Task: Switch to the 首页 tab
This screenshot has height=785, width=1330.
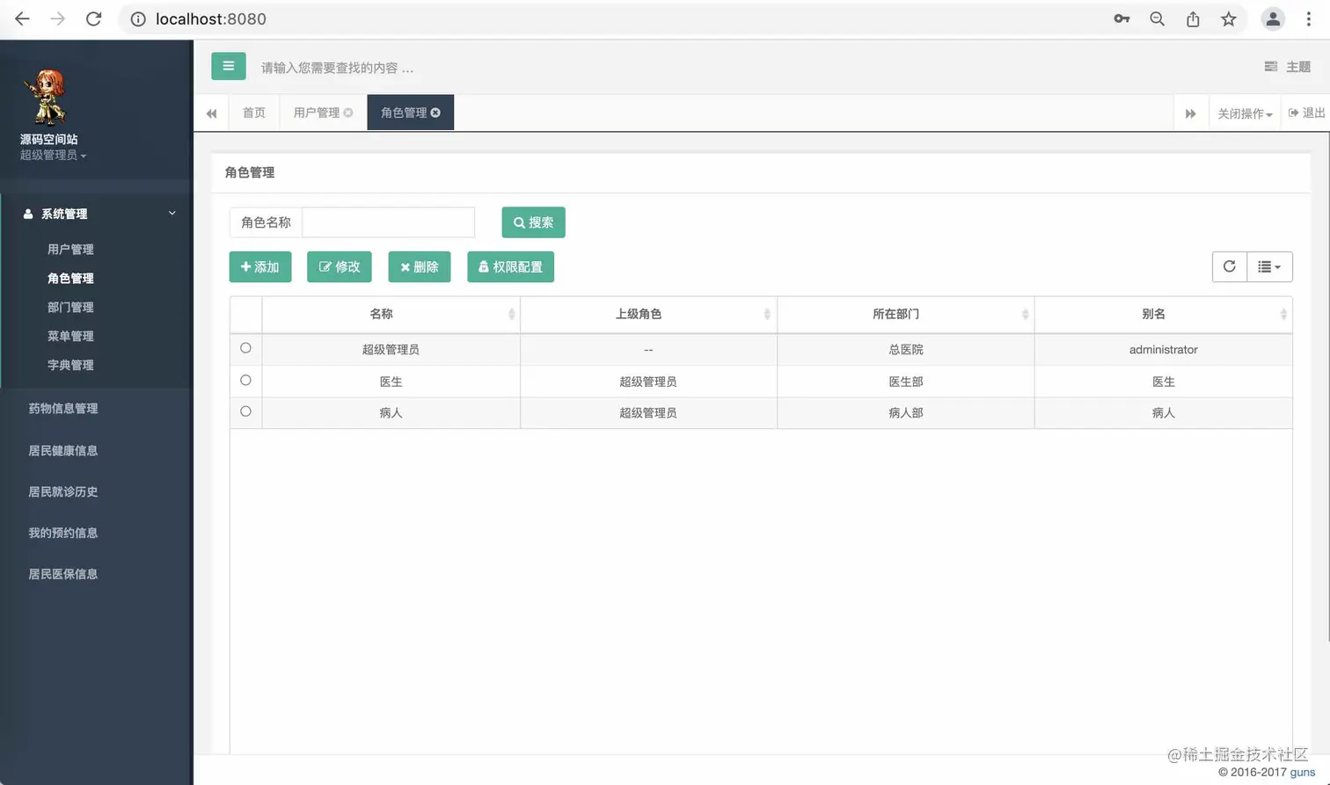Action: [254, 113]
